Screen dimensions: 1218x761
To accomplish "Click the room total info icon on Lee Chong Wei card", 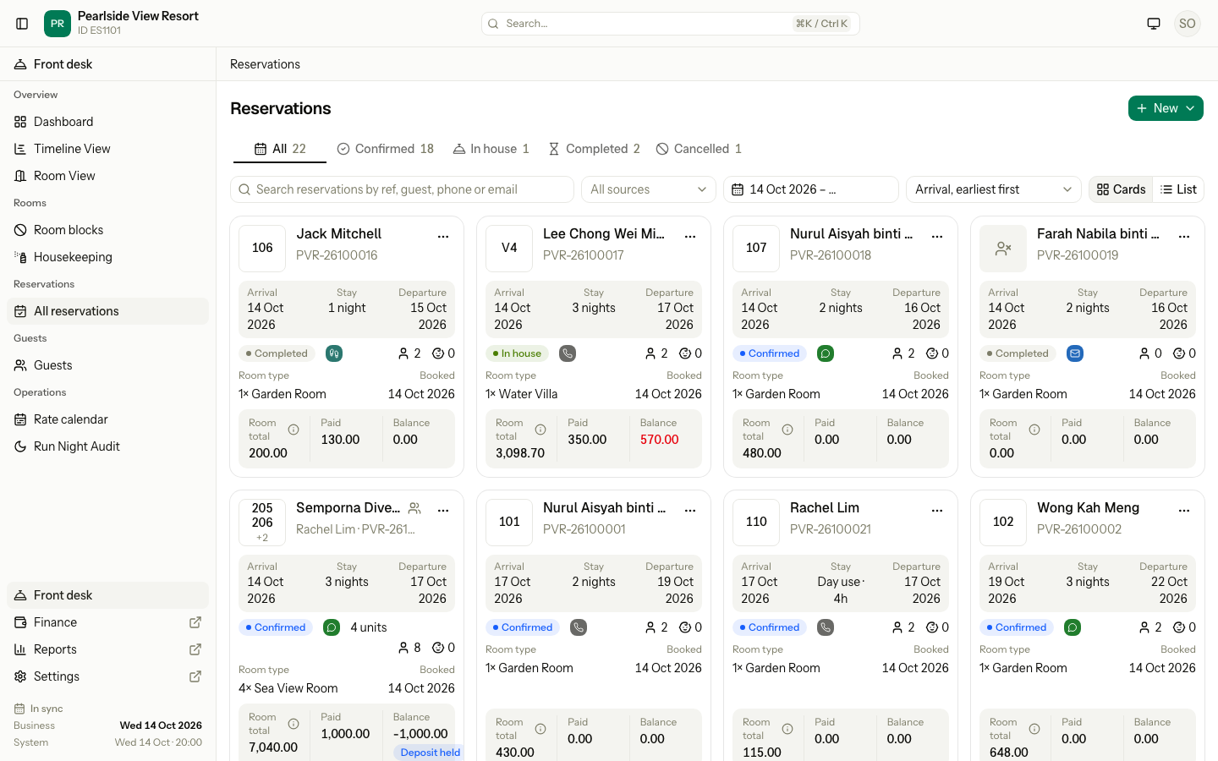I will click(540, 430).
